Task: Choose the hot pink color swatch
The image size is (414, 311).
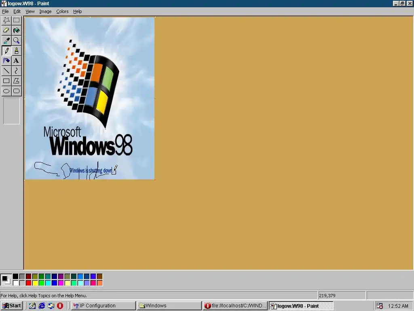Action: pos(93,283)
